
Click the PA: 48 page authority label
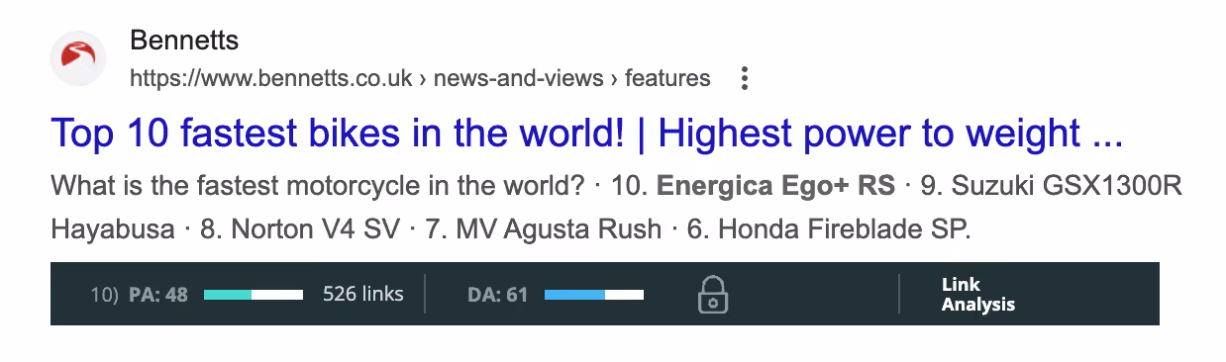158,294
